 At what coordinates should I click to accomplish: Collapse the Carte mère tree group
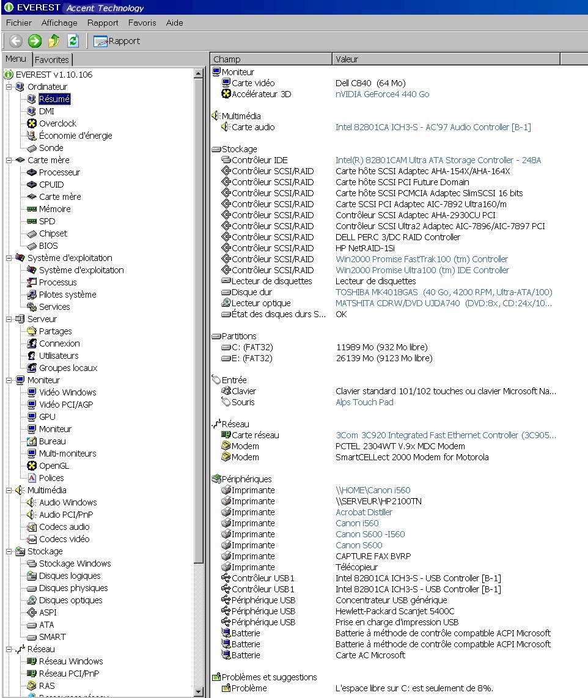9,160
